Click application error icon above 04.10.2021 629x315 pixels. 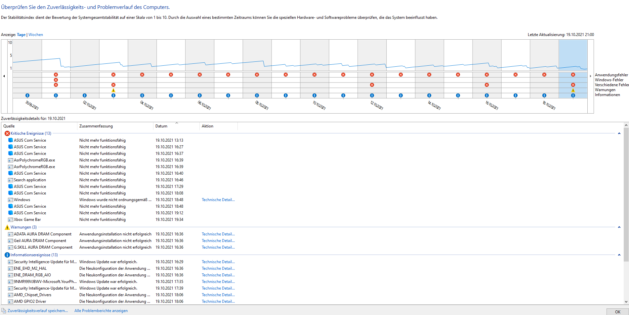tap(142, 75)
